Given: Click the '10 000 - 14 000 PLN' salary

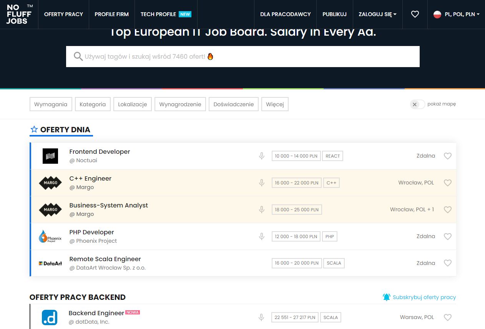Looking at the screenshot, I should pos(296,156).
